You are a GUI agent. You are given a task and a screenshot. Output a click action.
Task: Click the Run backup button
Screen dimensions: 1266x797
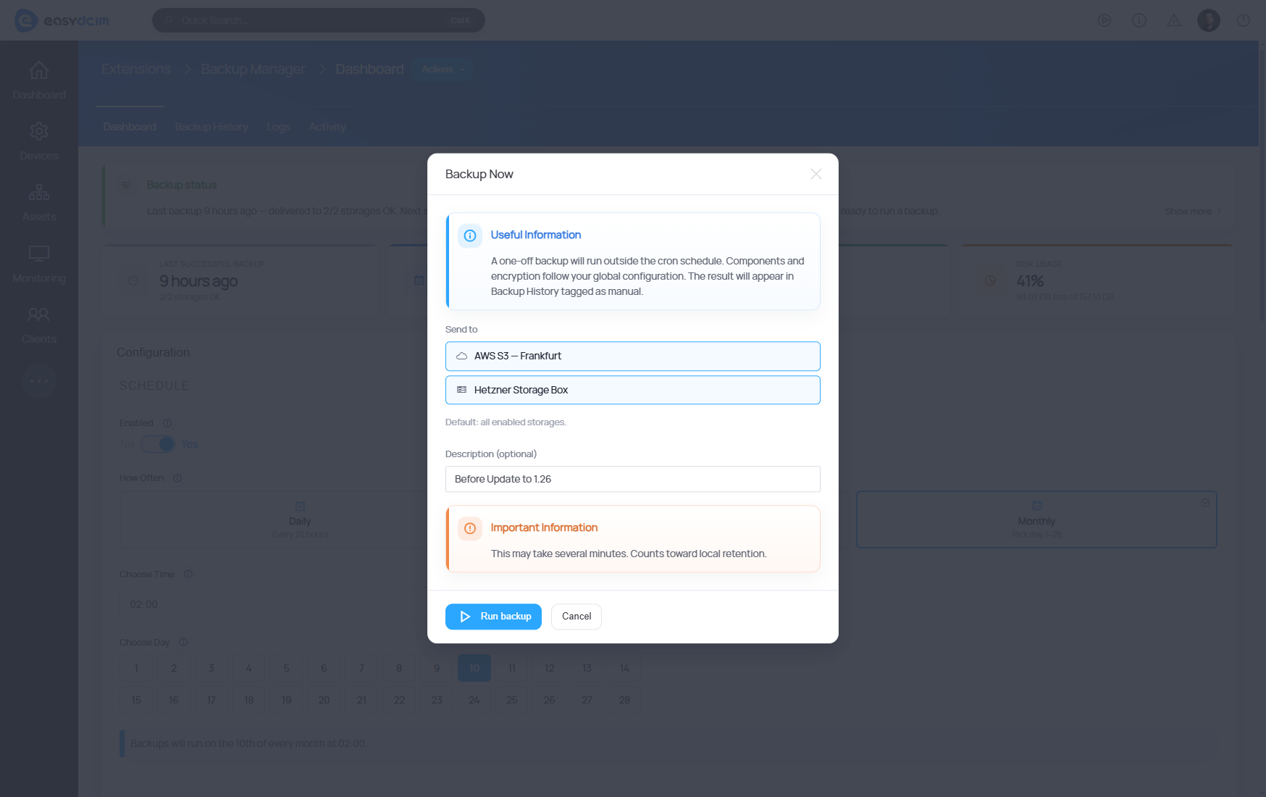click(x=493, y=617)
